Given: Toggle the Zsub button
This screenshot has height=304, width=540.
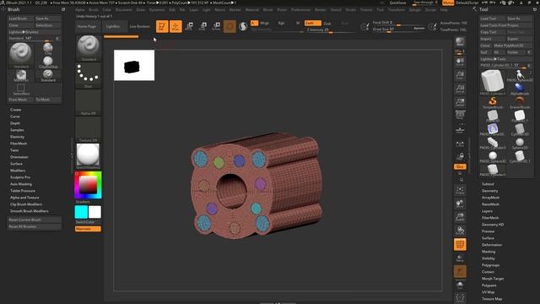Looking at the screenshot, I should pyautogui.click(x=327, y=23).
